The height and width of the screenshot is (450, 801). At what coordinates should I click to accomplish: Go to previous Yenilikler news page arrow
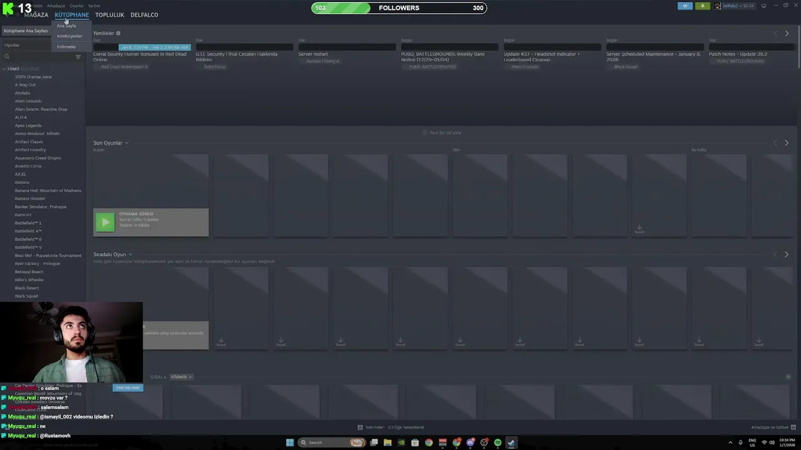775,33
